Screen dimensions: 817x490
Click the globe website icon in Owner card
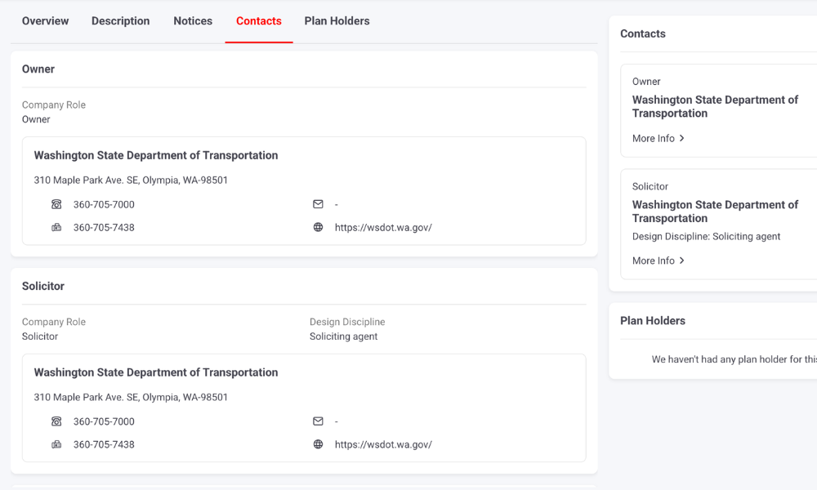coord(318,227)
